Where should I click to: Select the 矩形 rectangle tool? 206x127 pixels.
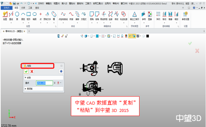pos(29,16)
